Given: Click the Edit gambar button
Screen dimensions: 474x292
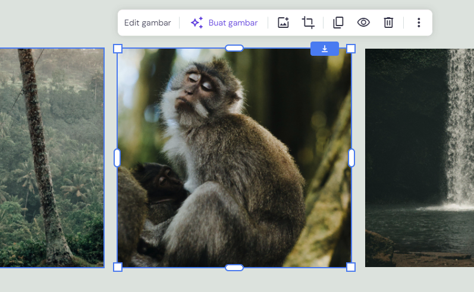Looking at the screenshot, I should click(x=147, y=23).
